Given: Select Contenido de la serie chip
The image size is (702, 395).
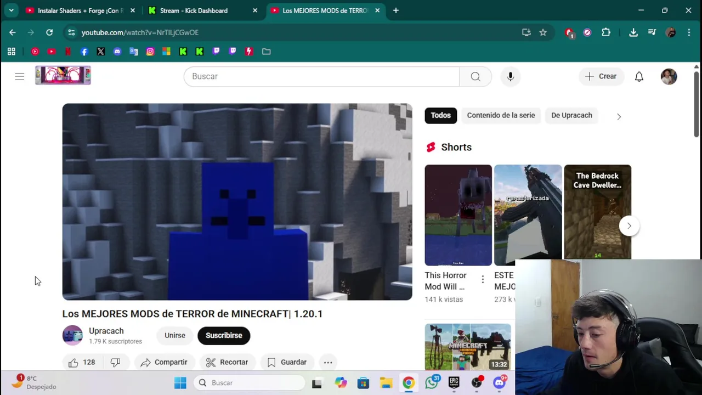Looking at the screenshot, I should tap(501, 115).
